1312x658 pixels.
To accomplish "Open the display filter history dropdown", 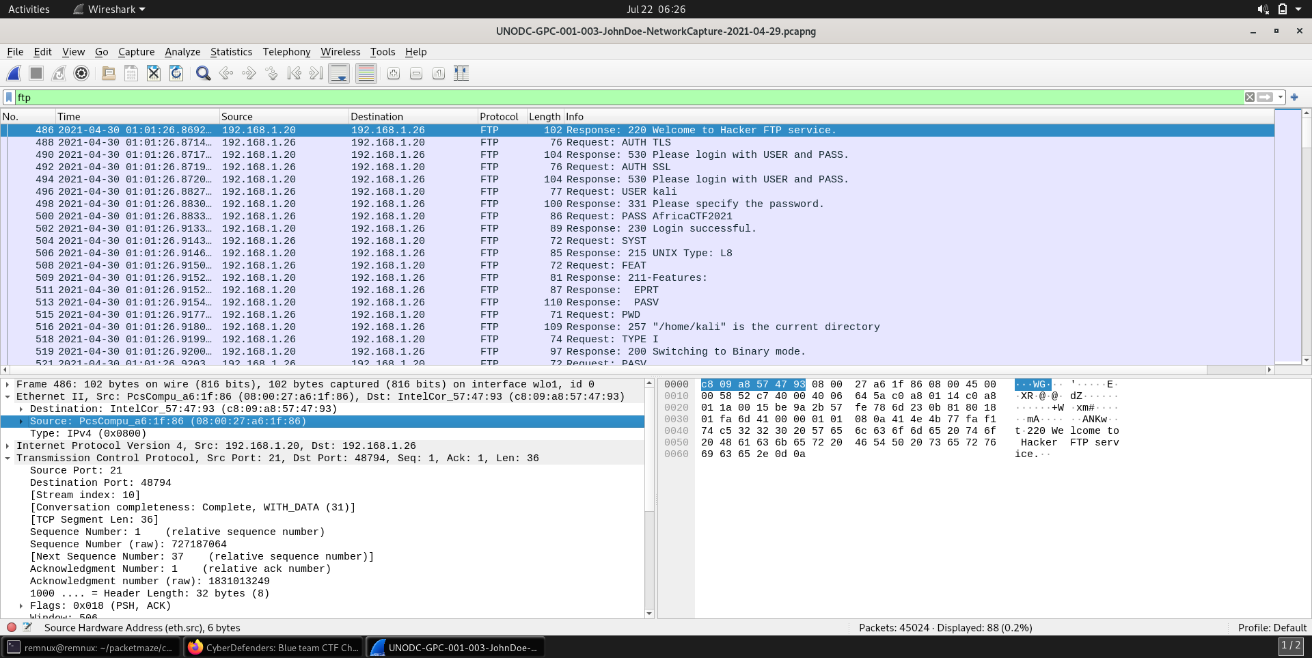I will (x=1281, y=97).
